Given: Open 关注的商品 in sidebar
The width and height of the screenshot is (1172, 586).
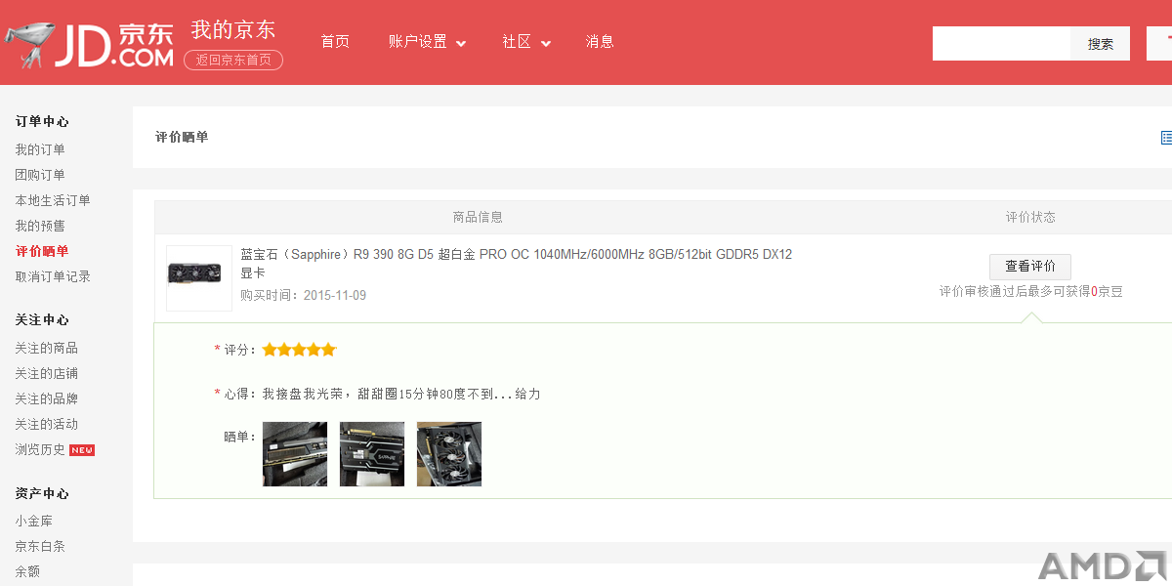Looking at the screenshot, I should click(x=46, y=348).
